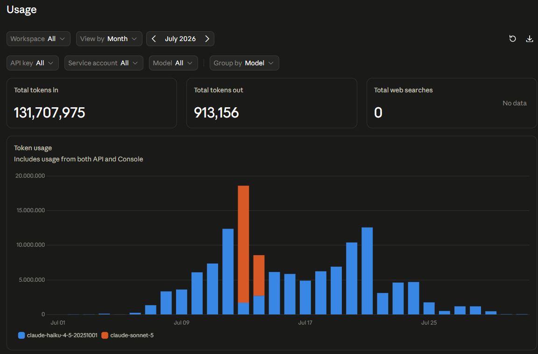Go to previous month arrow
Screen dimensions: 538x354
[154, 39]
